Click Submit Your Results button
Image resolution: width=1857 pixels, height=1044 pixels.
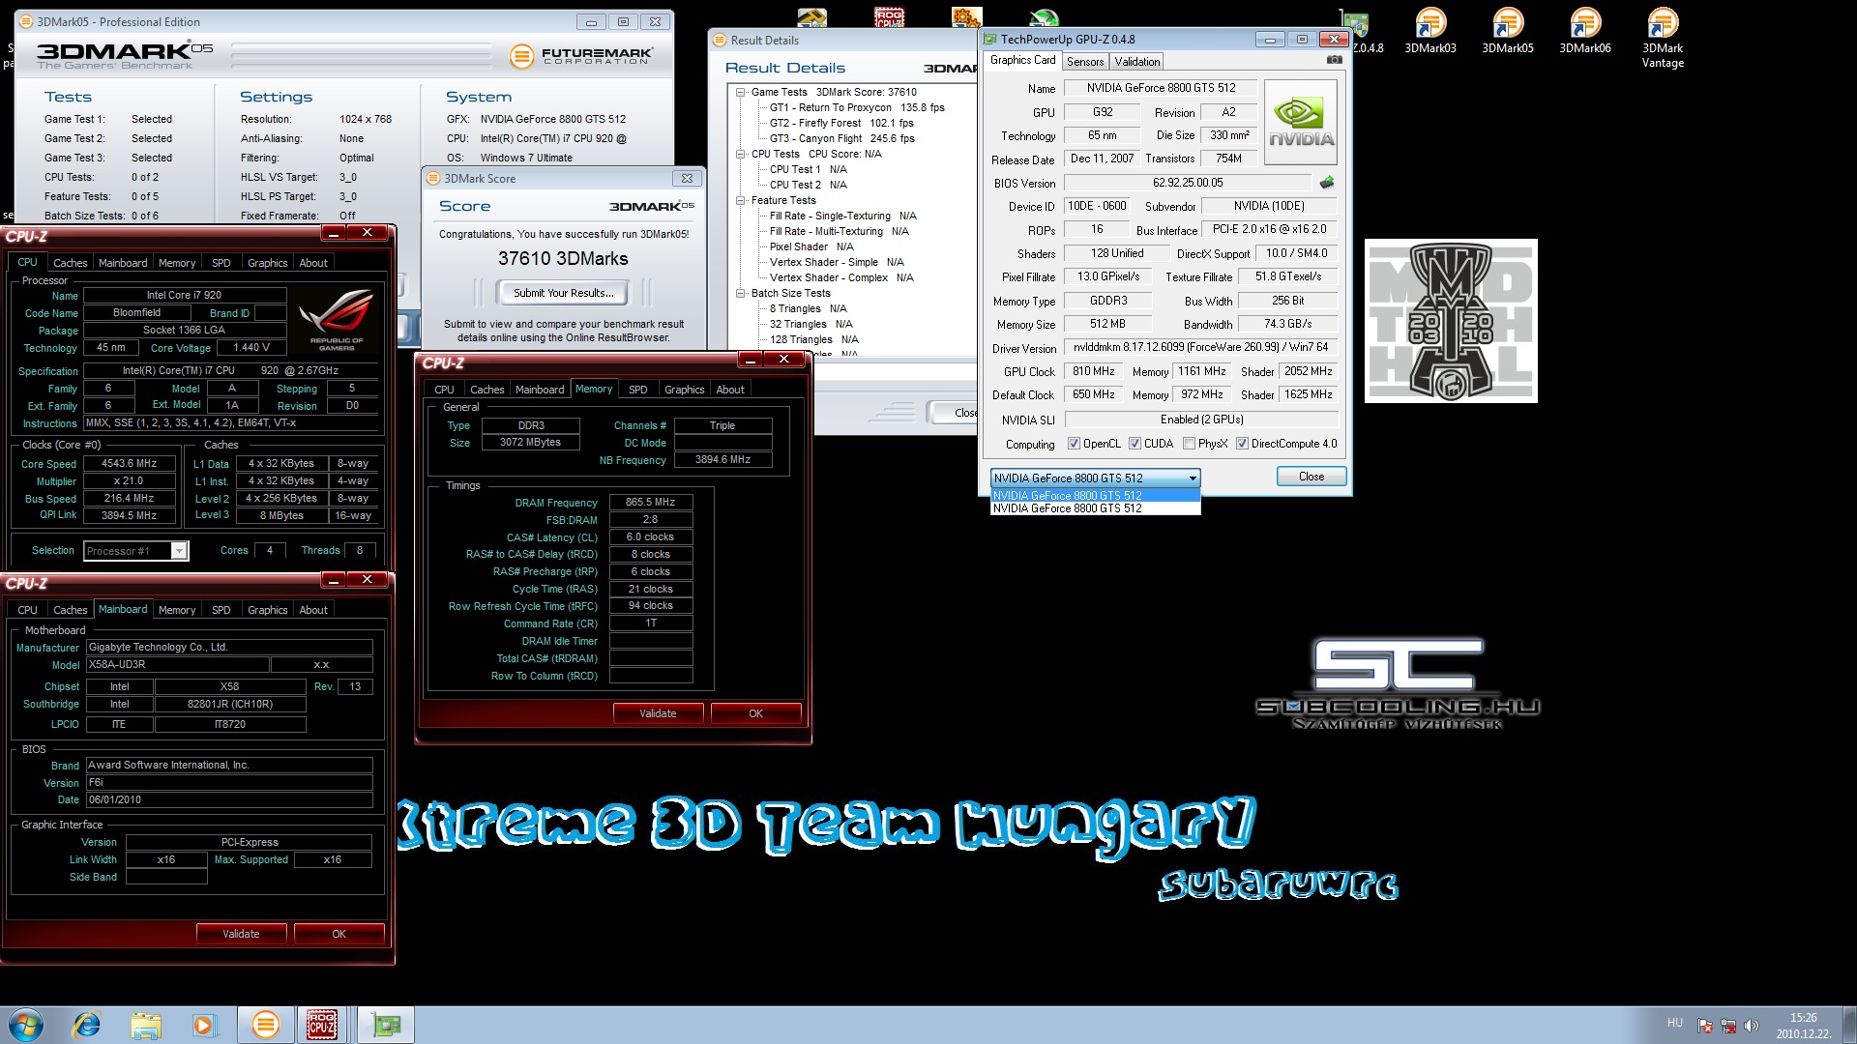click(x=564, y=293)
